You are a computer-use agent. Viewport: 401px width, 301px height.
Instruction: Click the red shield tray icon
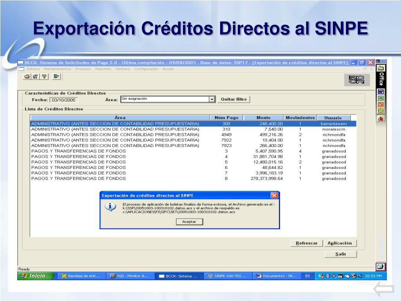(x=328, y=276)
